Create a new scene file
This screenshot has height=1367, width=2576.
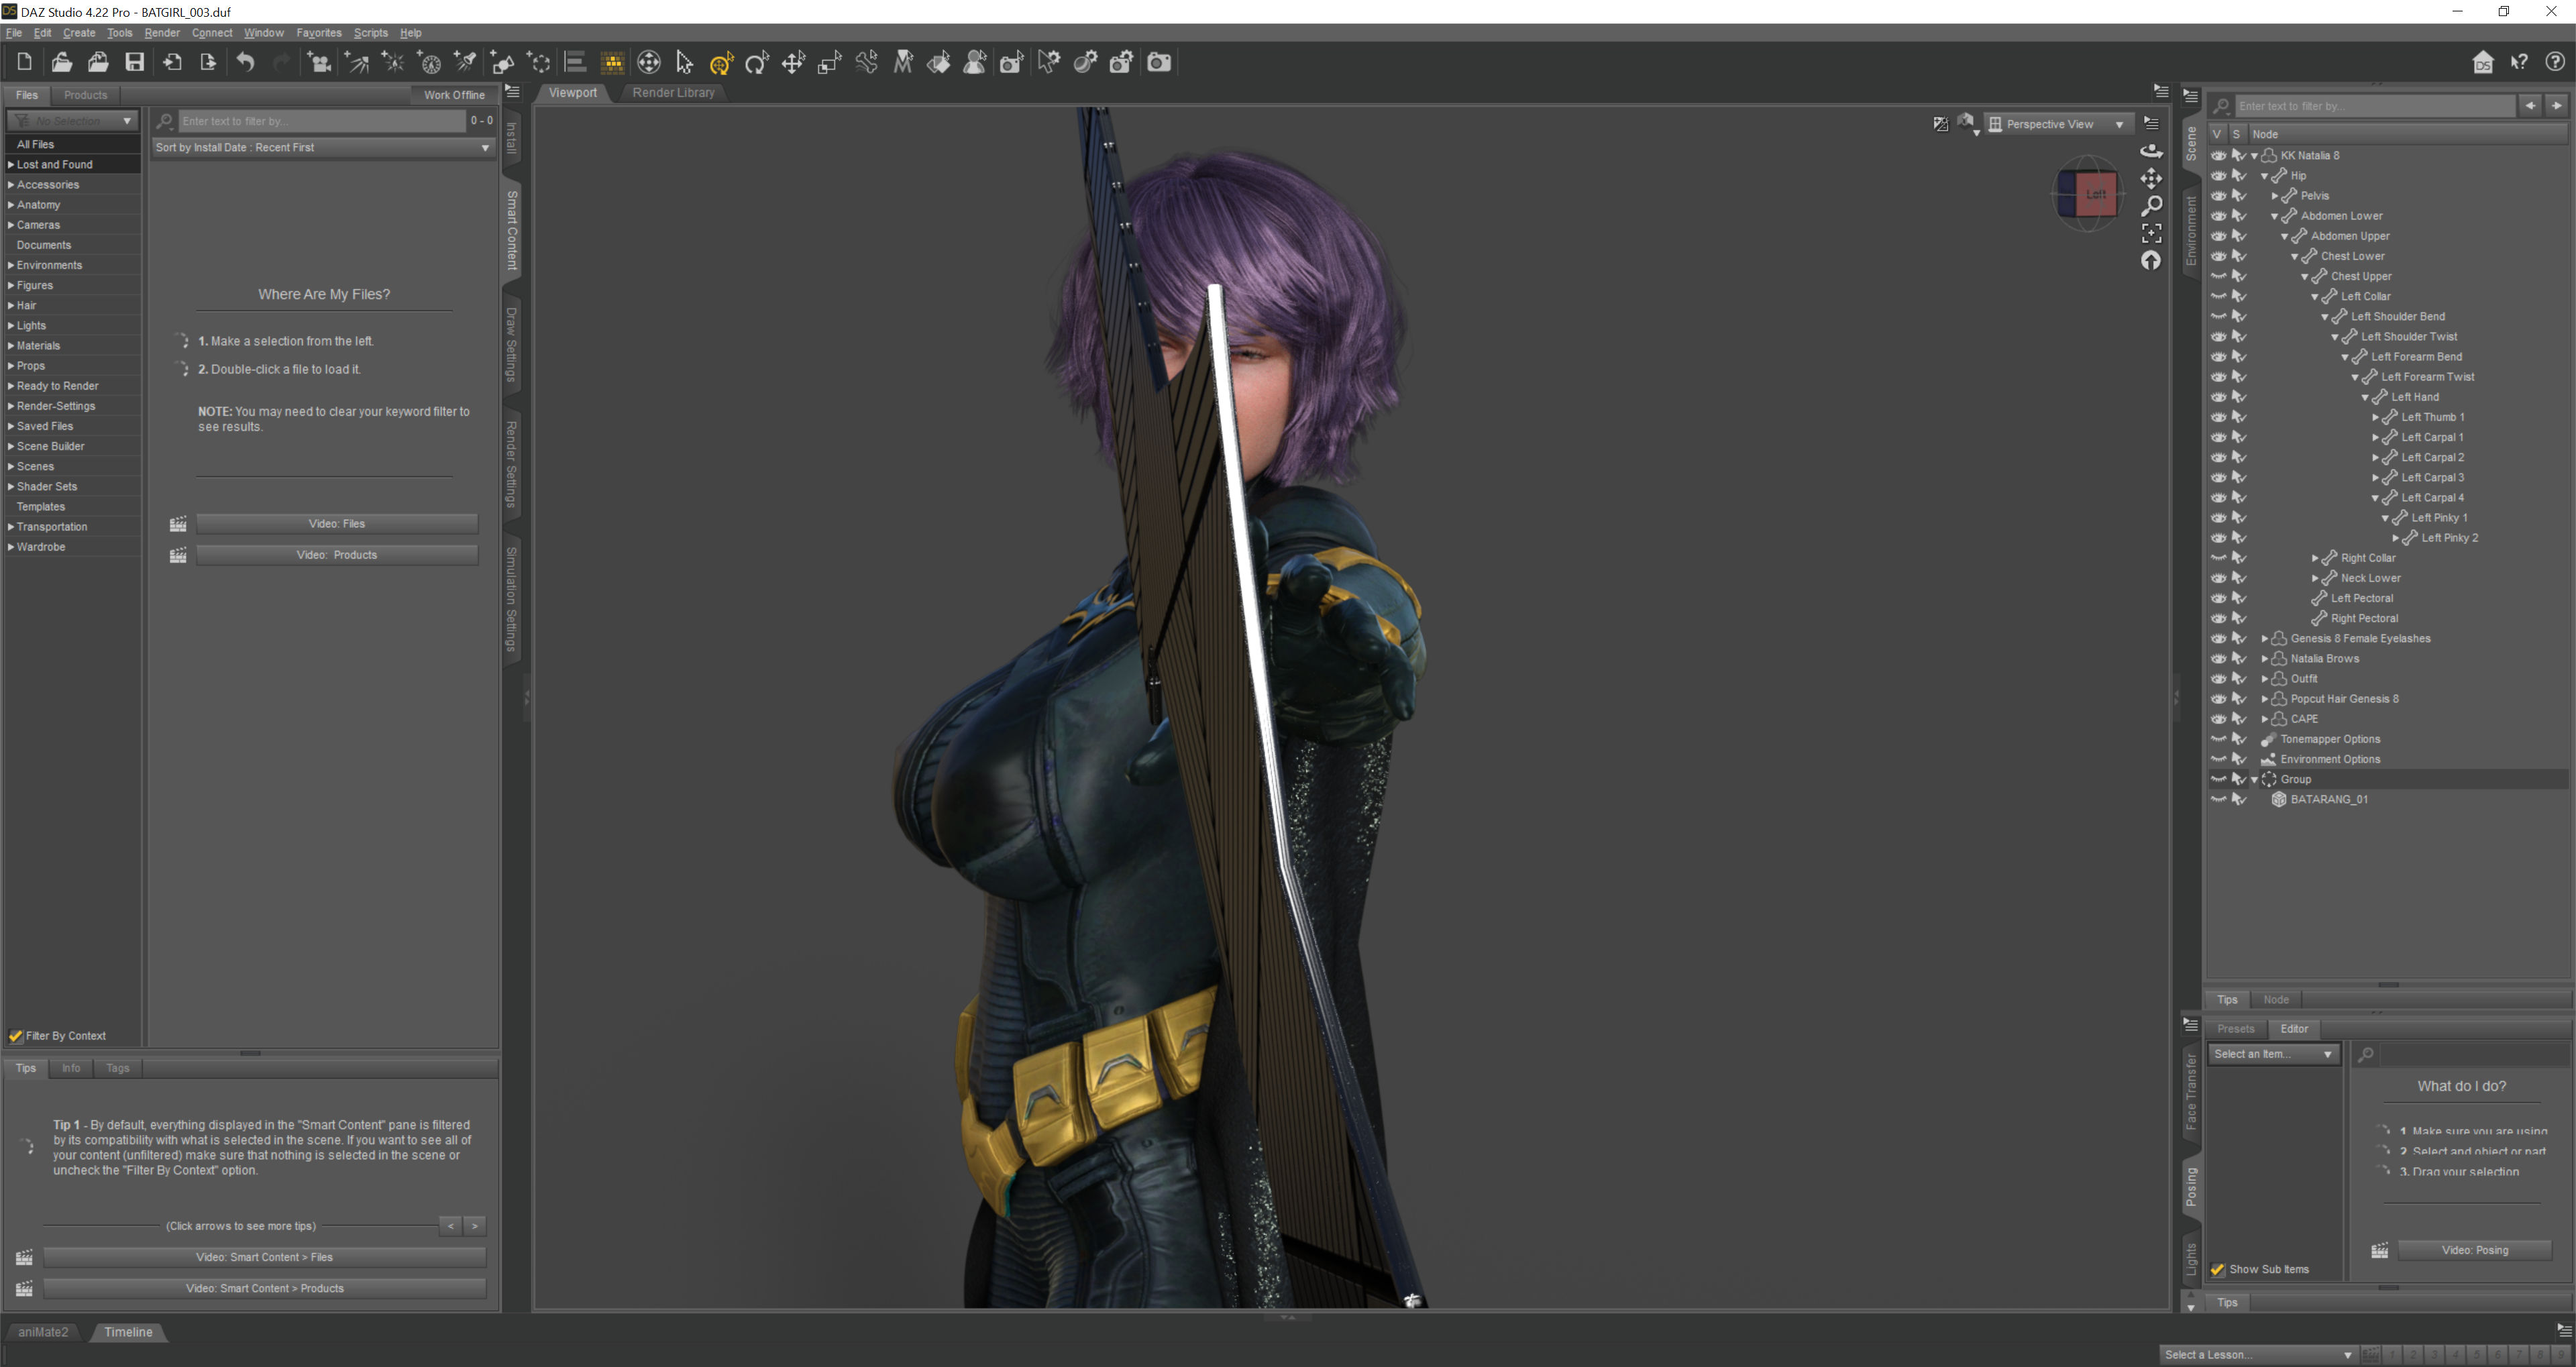(24, 62)
